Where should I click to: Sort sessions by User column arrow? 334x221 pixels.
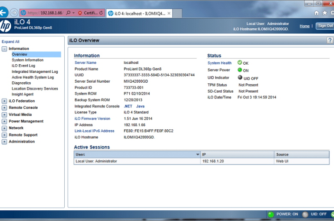pyautogui.click(x=198, y=155)
